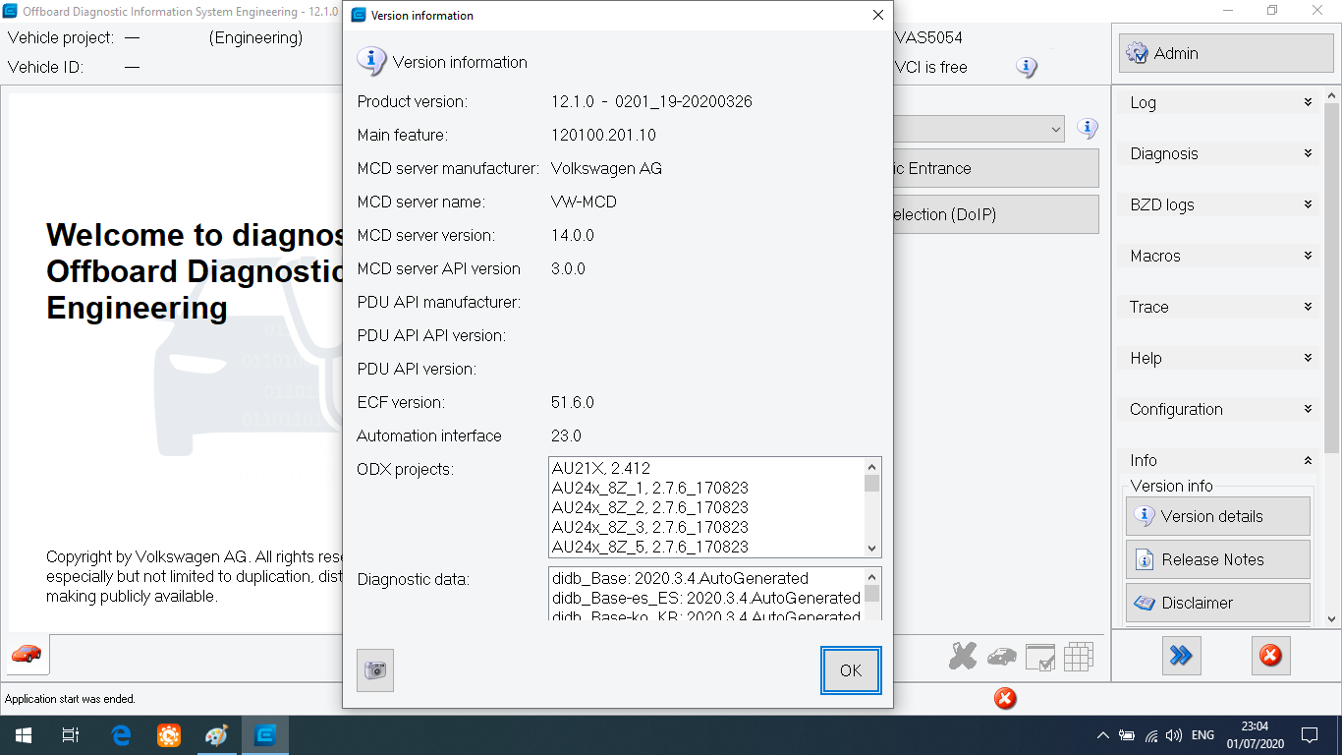Click the camera screenshot icon in the dialog
The width and height of the screenshot is (1342, 755).
tap(375, 670)
